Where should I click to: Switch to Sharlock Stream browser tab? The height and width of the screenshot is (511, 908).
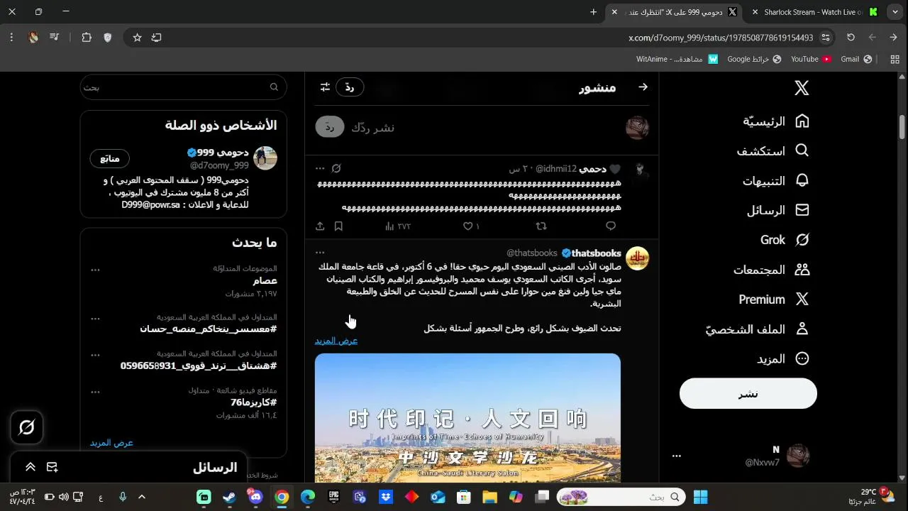point(813,12)
